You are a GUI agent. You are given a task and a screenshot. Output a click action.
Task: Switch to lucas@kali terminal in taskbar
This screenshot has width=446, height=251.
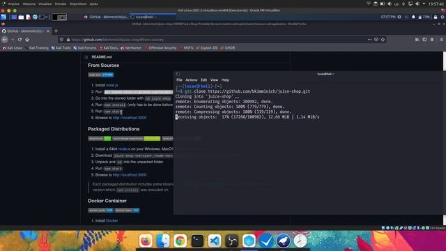point(153,17)
